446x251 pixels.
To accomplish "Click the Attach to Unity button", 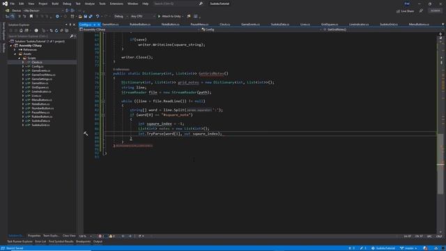I will tap(169, 17).
